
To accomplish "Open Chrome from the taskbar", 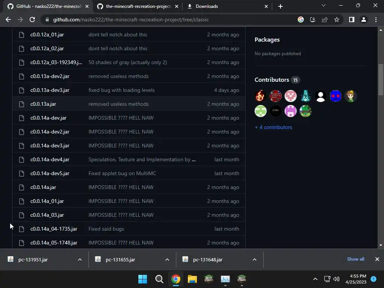I will tap(176, 279).
